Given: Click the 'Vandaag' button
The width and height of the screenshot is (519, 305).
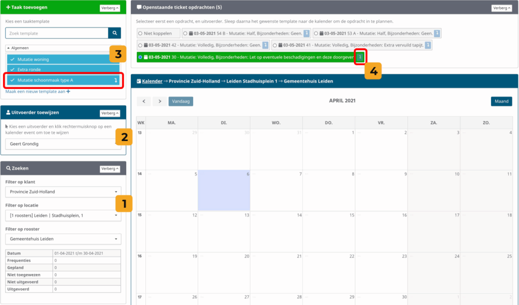Looking at the screenshot, I should [x=180, y=101].
